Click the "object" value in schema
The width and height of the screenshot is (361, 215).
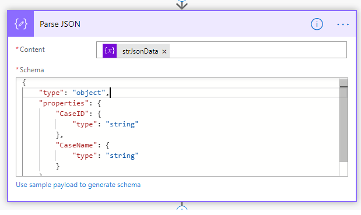[89, 93]
